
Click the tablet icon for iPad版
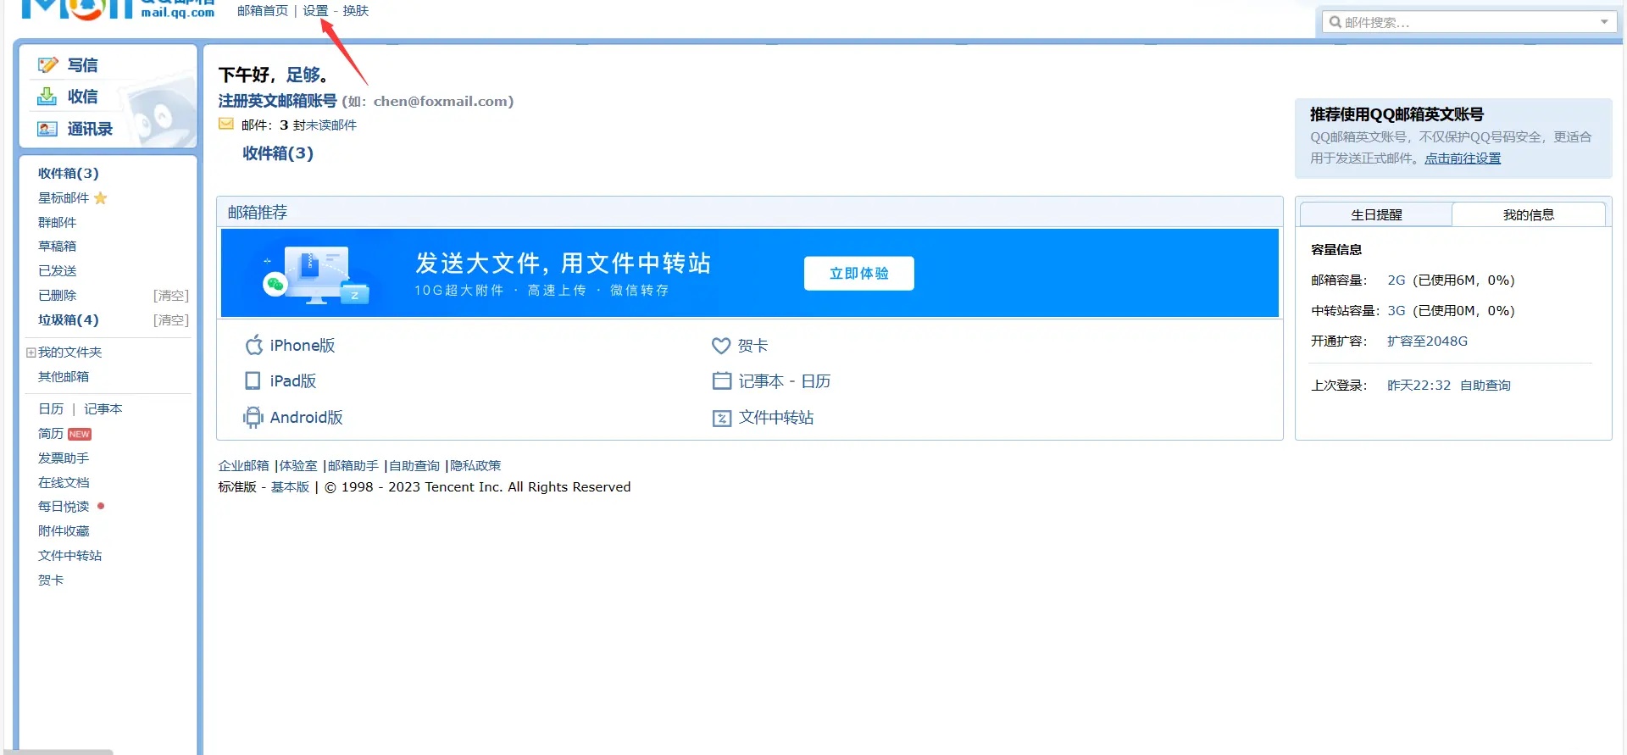pyautogui.click(x=253, y=381)
